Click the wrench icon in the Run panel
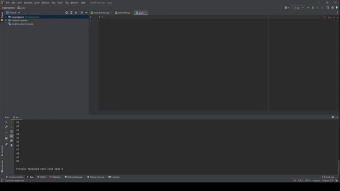This screenshot has height=191, width=340. [6, 127]
